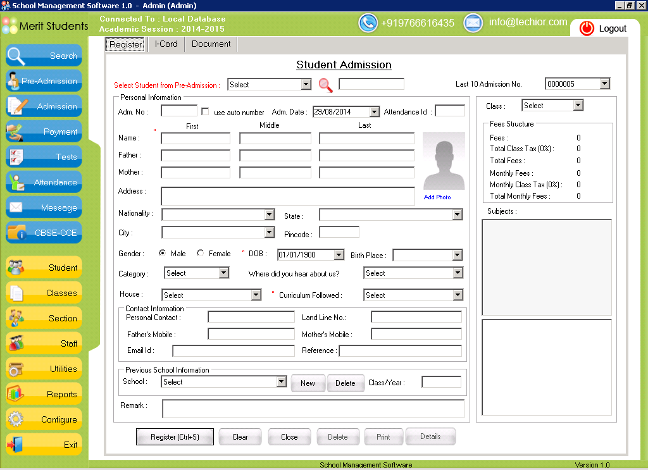This screenshot has width=648, height=470.
Task: Click the Utilities toolbox icon
Action: pyautogui.click(x=16, y=369)
